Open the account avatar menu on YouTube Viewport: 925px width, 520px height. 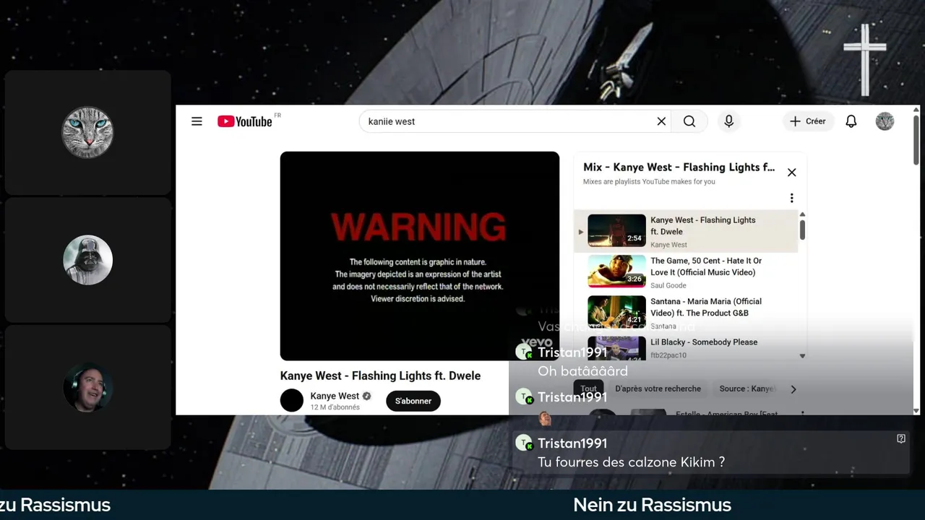tap(885, 121)
